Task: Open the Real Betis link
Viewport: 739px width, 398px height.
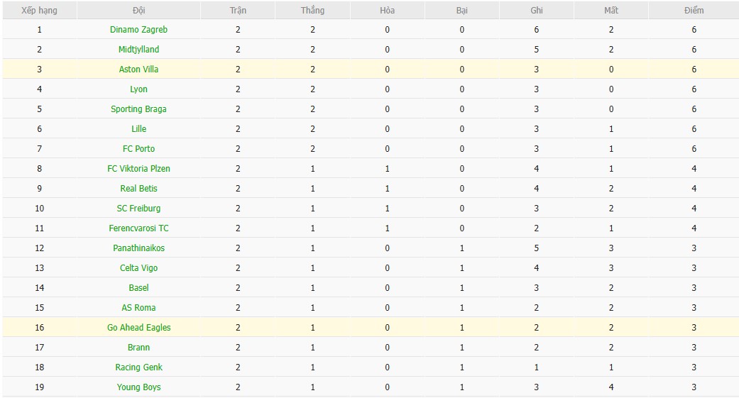Action: coord(138,189)
